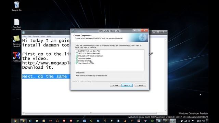This screenshot has width=219, height=123.
Task: Click the network signal icon in tray
Action: pos(185,121)
